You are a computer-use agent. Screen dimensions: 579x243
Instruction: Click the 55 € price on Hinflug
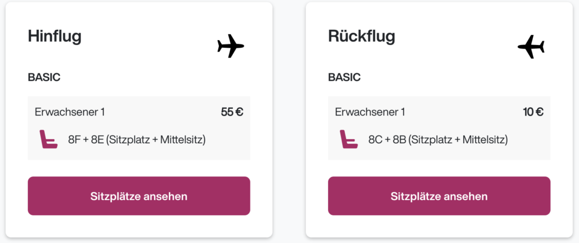[x=232, y=112]
